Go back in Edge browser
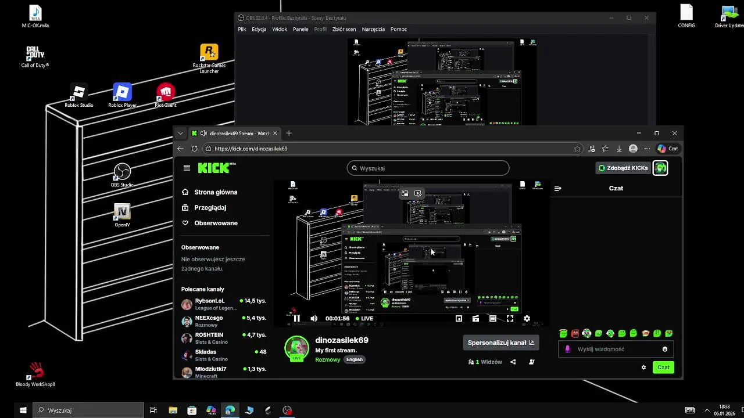This screenshot has height=418, width=744. point(180,149)
